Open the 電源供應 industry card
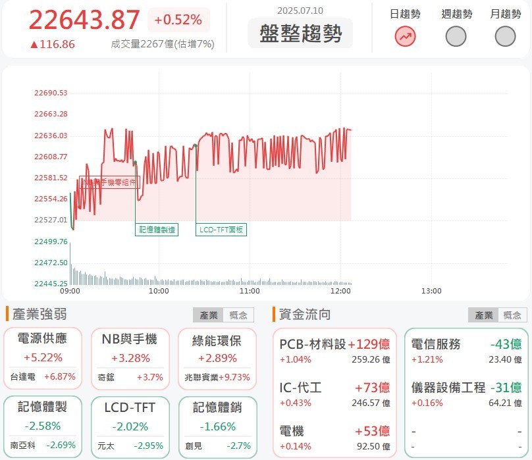This screenshot has width=532, height=460. (43, 358)
